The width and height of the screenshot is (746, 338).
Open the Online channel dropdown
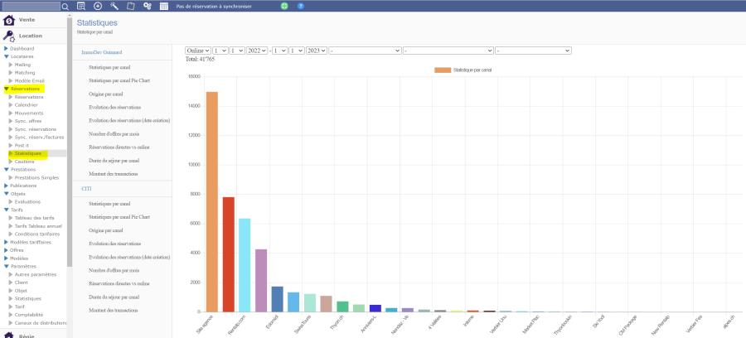click(197, 51)
